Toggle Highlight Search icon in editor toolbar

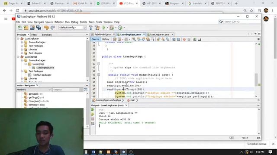click(148, 39)
